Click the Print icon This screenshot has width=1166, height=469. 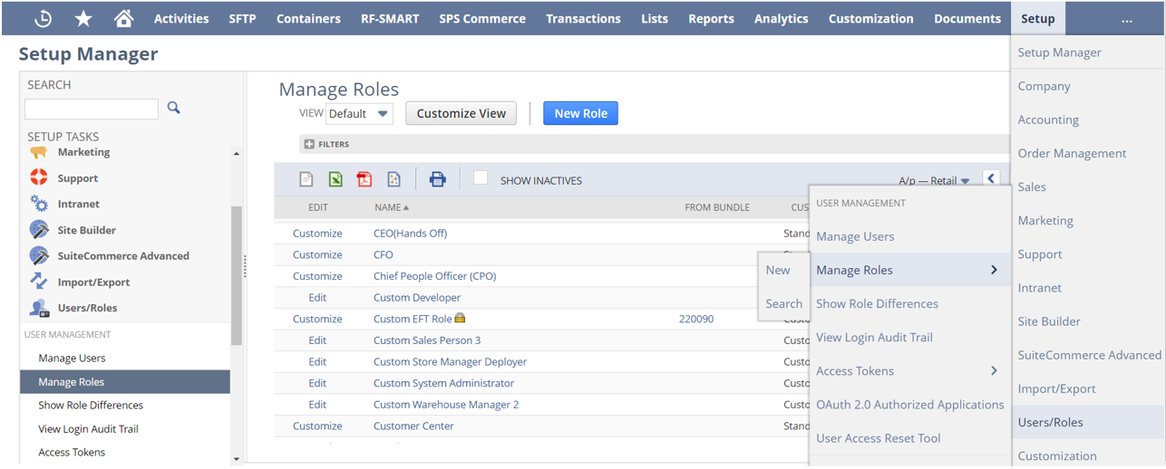point(437,179)
